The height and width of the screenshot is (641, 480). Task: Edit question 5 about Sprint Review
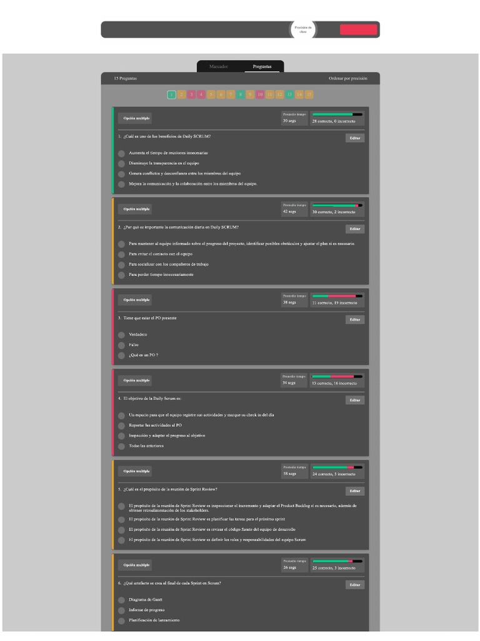pyautogui.click(x=355, y=491)
